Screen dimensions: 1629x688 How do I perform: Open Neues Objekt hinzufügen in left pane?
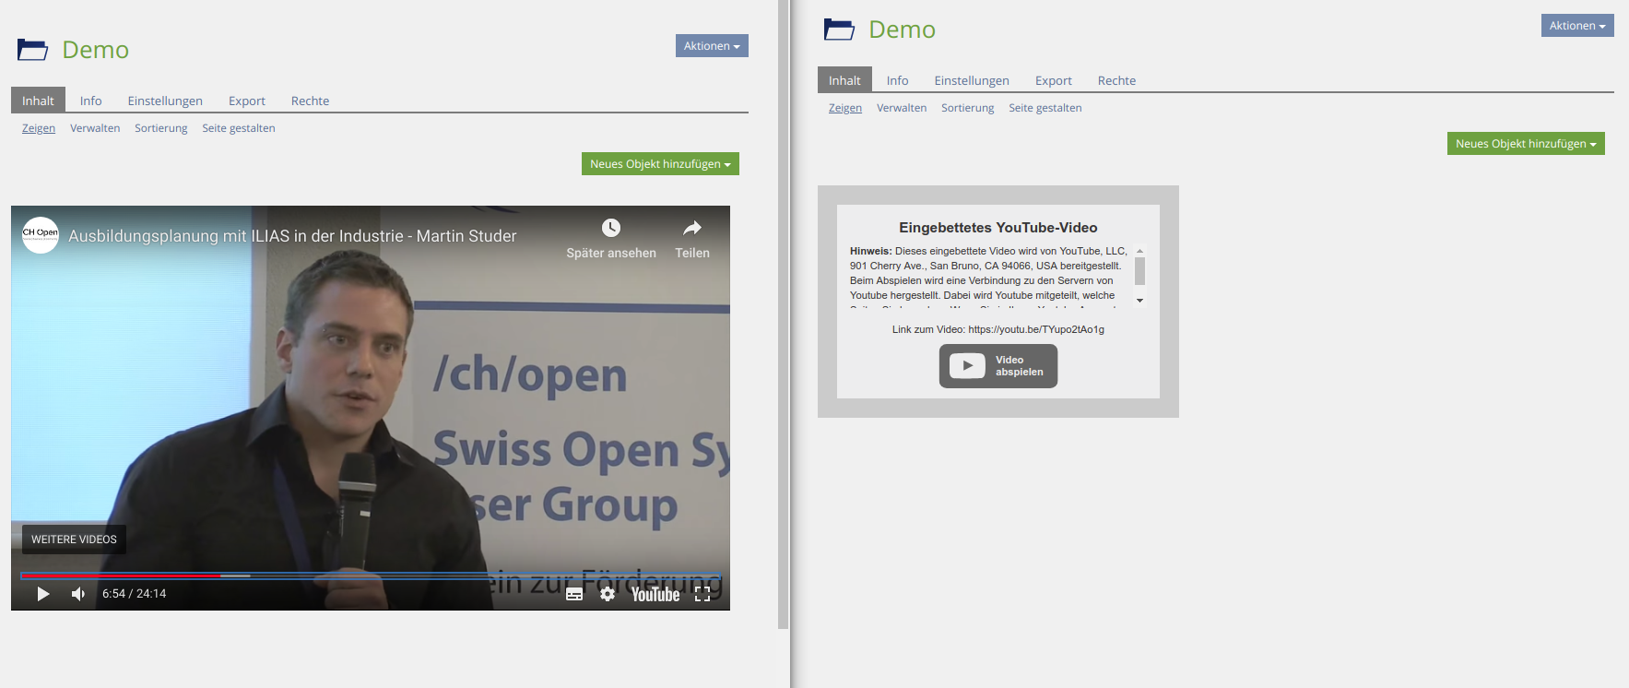[660, 164]
